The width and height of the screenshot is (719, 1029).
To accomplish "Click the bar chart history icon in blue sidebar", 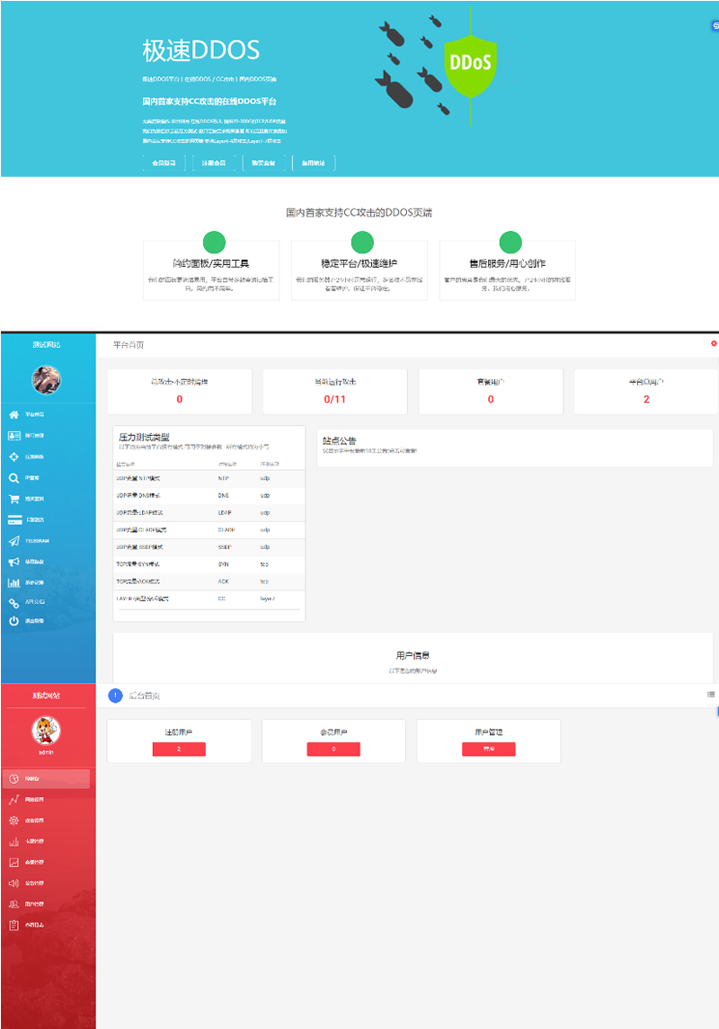I will point(13,582).
